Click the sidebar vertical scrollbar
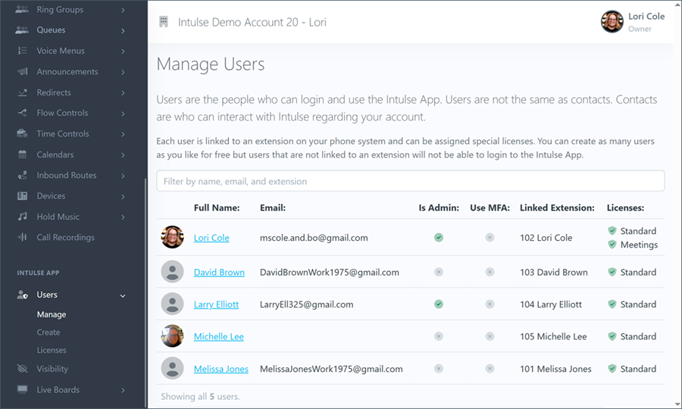The height and width of the screenshot is (409, 682). pos(145,288)
